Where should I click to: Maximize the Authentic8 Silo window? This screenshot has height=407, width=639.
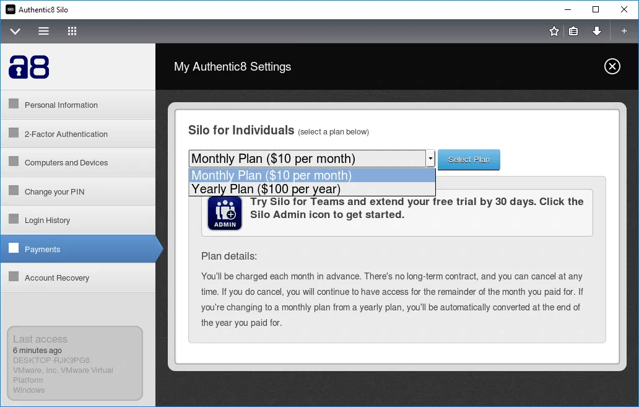596,9
